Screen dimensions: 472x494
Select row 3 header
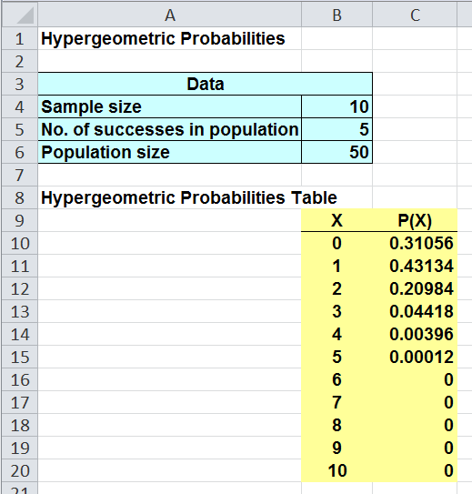pyautogui.click(x=19, y=84)
